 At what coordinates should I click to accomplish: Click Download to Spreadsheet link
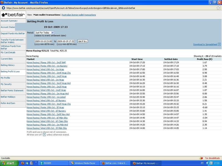205,45
